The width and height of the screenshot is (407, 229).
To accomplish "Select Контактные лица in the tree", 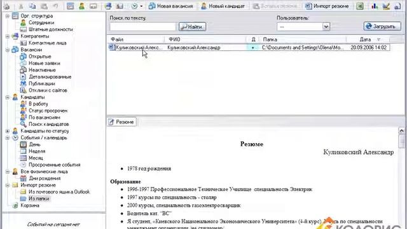I will coord(48,43).
